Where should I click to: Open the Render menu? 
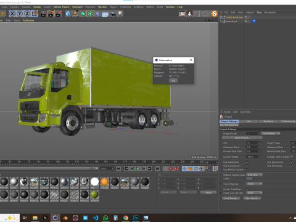coord(37,7)
